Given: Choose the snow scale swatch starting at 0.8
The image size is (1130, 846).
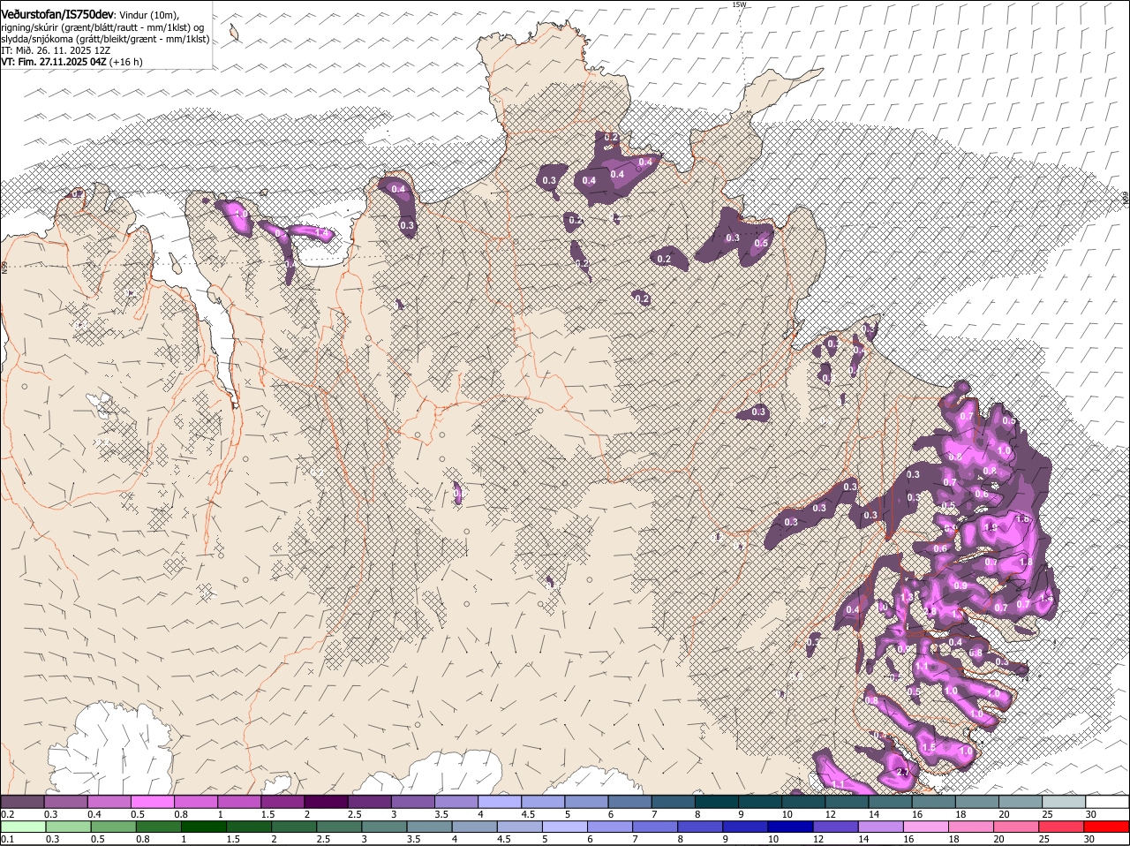Looking at the screenshot, I should [x=195, y=802].
